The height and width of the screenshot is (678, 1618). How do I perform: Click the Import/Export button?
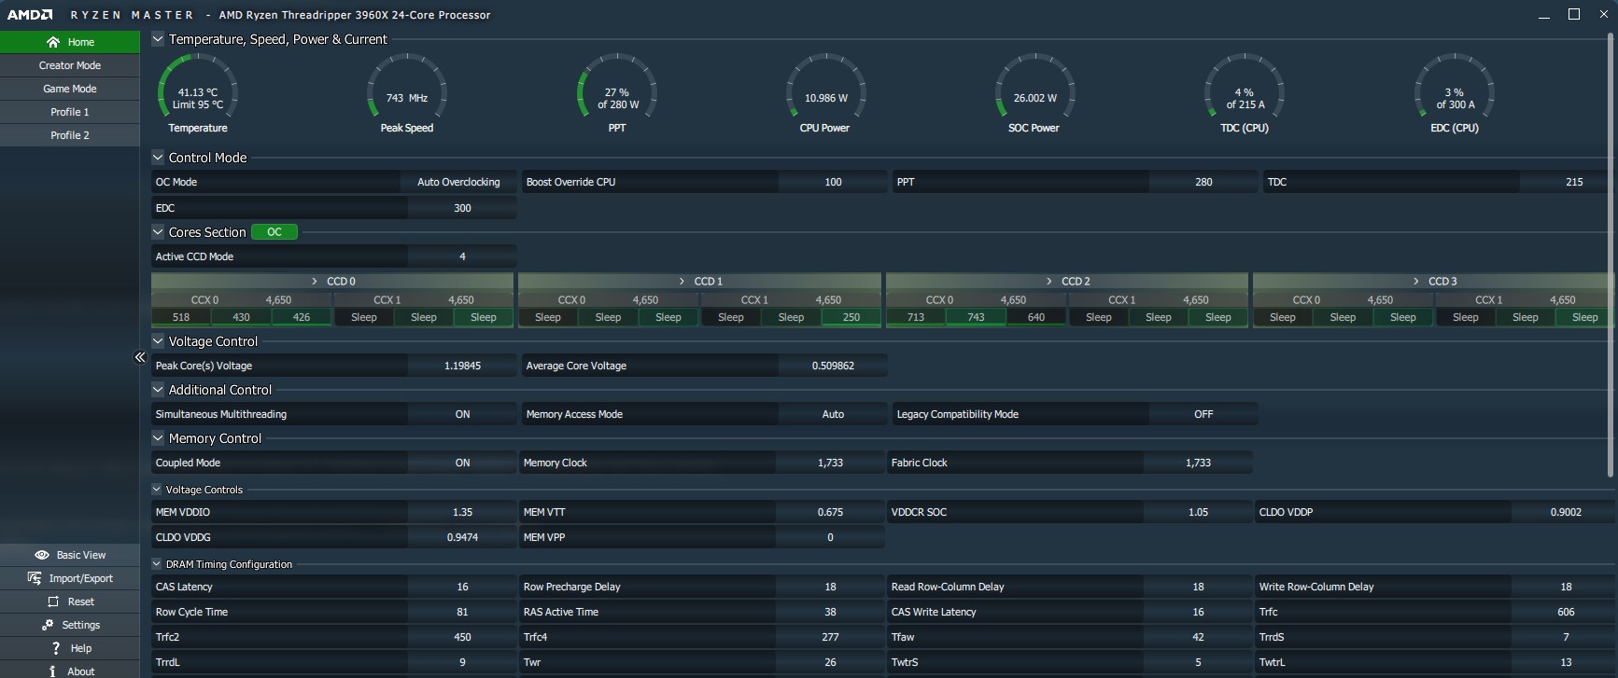(70, 578)
